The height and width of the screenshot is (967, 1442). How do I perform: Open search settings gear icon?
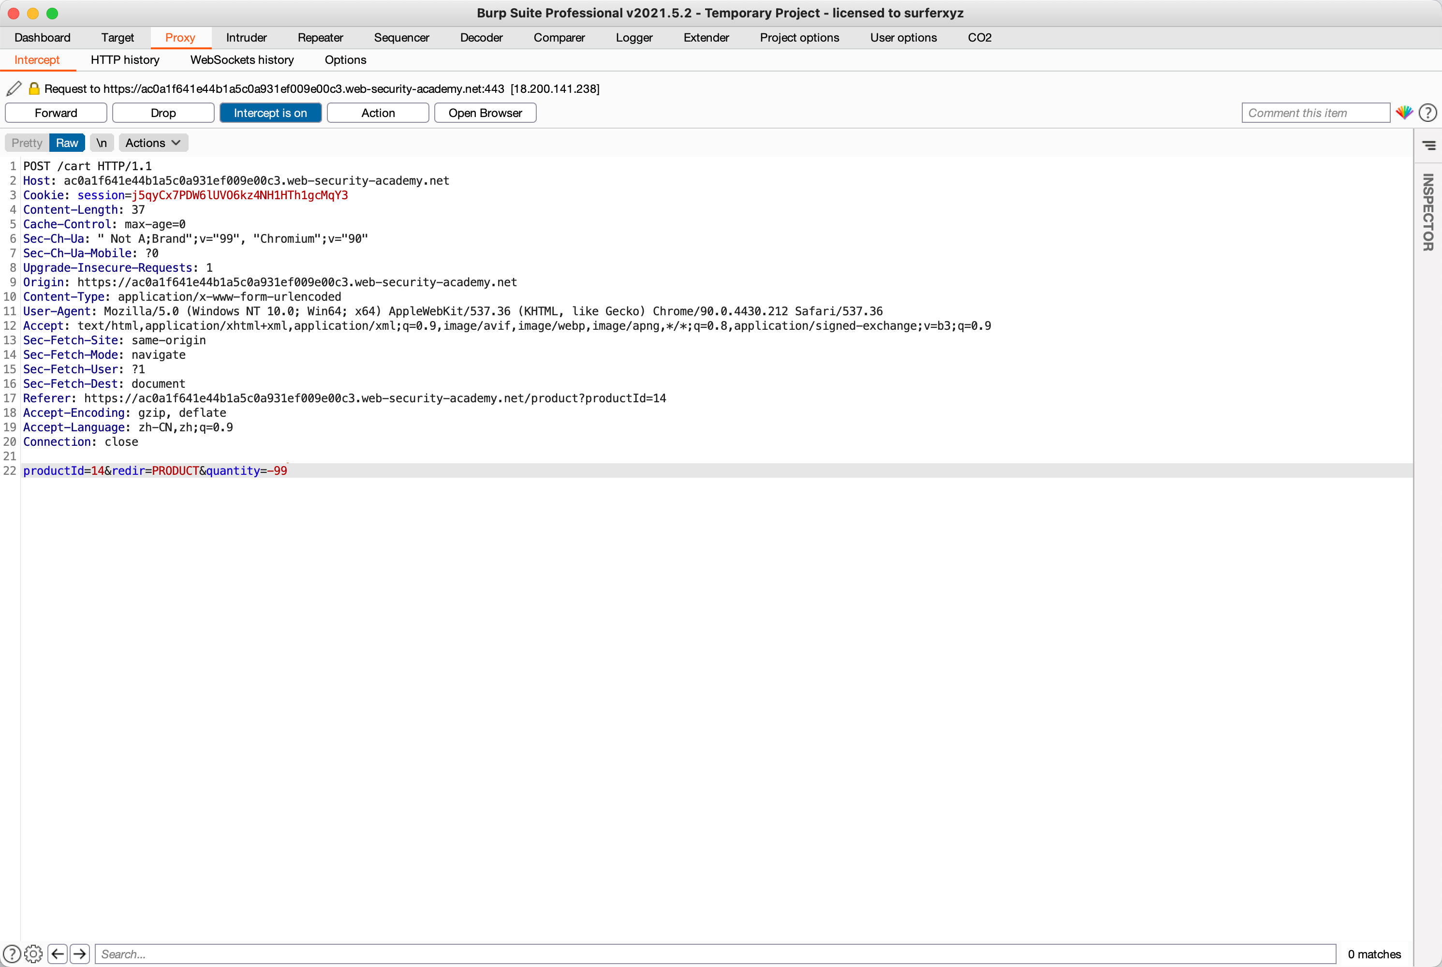pyautogui.click(x=33, y=954)
